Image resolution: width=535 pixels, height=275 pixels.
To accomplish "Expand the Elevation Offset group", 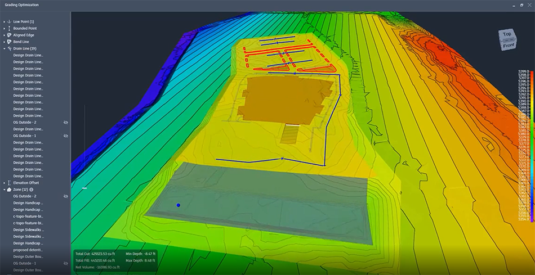I will tap(4, 183).
